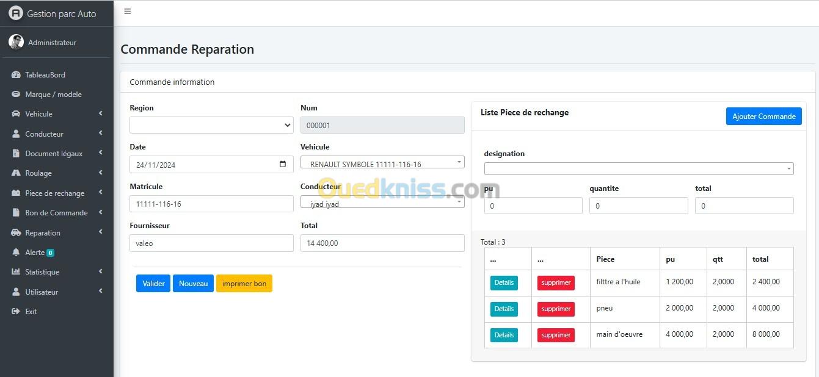View Details for main d'oeuvre row
This screenshot has height=377, width=819.
point(504,335)
